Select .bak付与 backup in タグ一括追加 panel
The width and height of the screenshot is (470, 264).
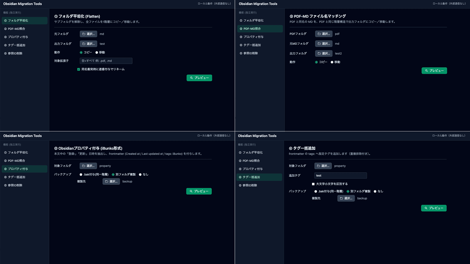(x=316, y=191)
